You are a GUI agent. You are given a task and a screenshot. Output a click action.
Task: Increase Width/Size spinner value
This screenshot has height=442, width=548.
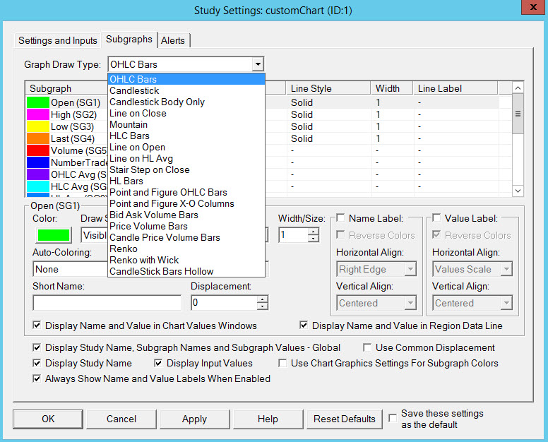(x=314, y=232)
